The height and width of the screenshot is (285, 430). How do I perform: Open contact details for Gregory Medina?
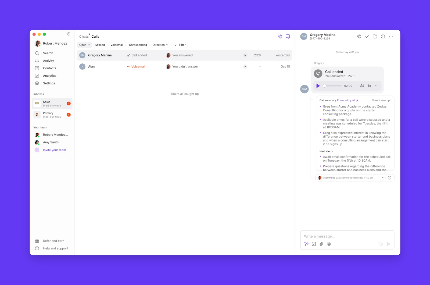tap(383, 36)
